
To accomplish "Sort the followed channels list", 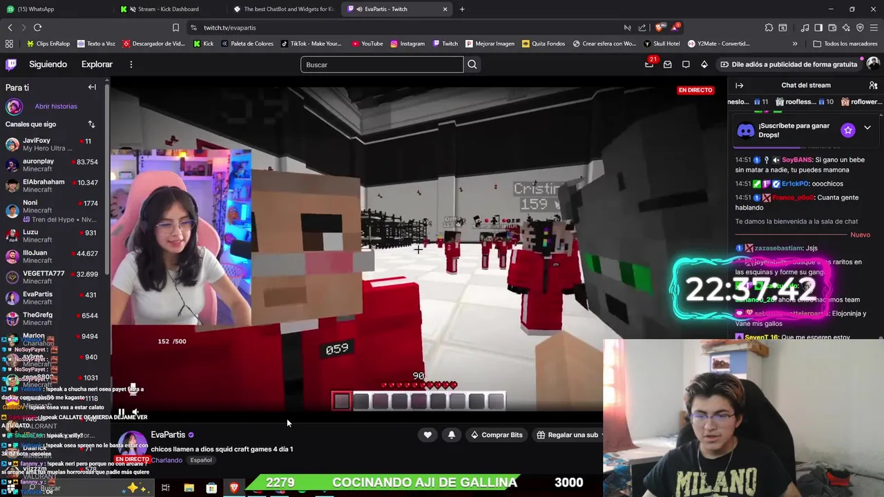I will coord(91,124).
